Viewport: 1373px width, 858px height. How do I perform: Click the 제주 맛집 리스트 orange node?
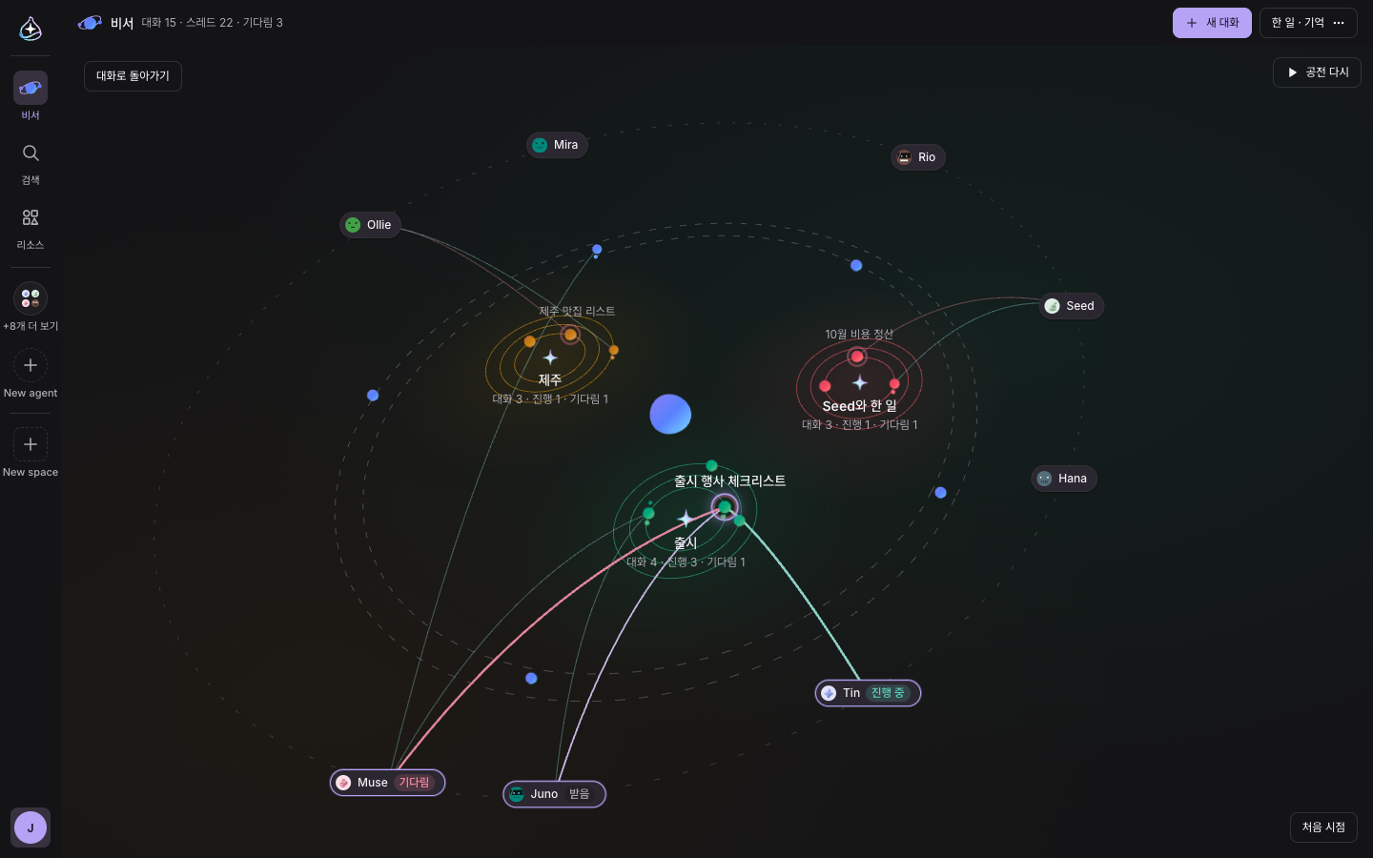point(570,335)
